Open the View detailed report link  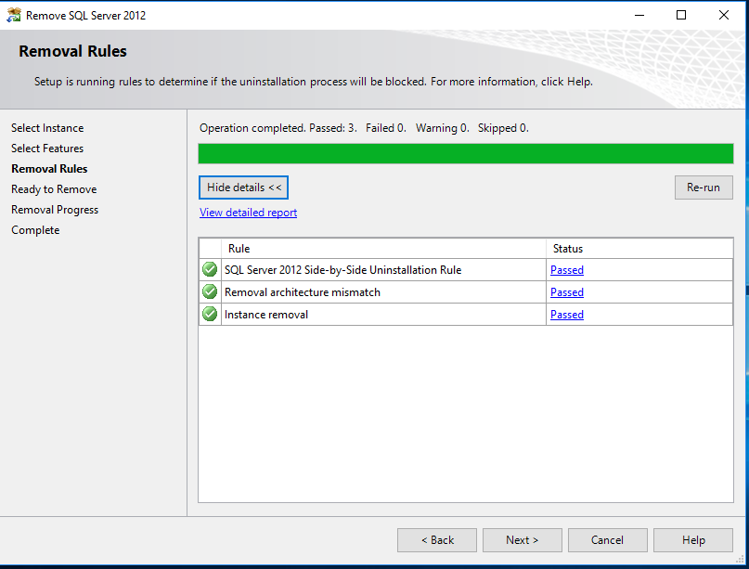coord(248,212)
